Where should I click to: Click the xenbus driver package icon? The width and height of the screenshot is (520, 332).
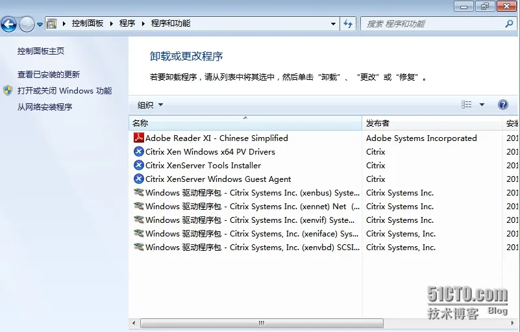tap(139, 192)
